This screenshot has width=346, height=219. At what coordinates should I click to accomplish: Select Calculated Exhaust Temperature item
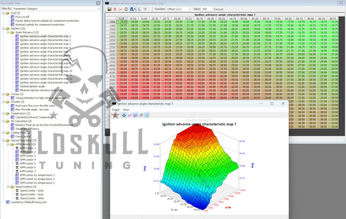(x=34, y=117)
